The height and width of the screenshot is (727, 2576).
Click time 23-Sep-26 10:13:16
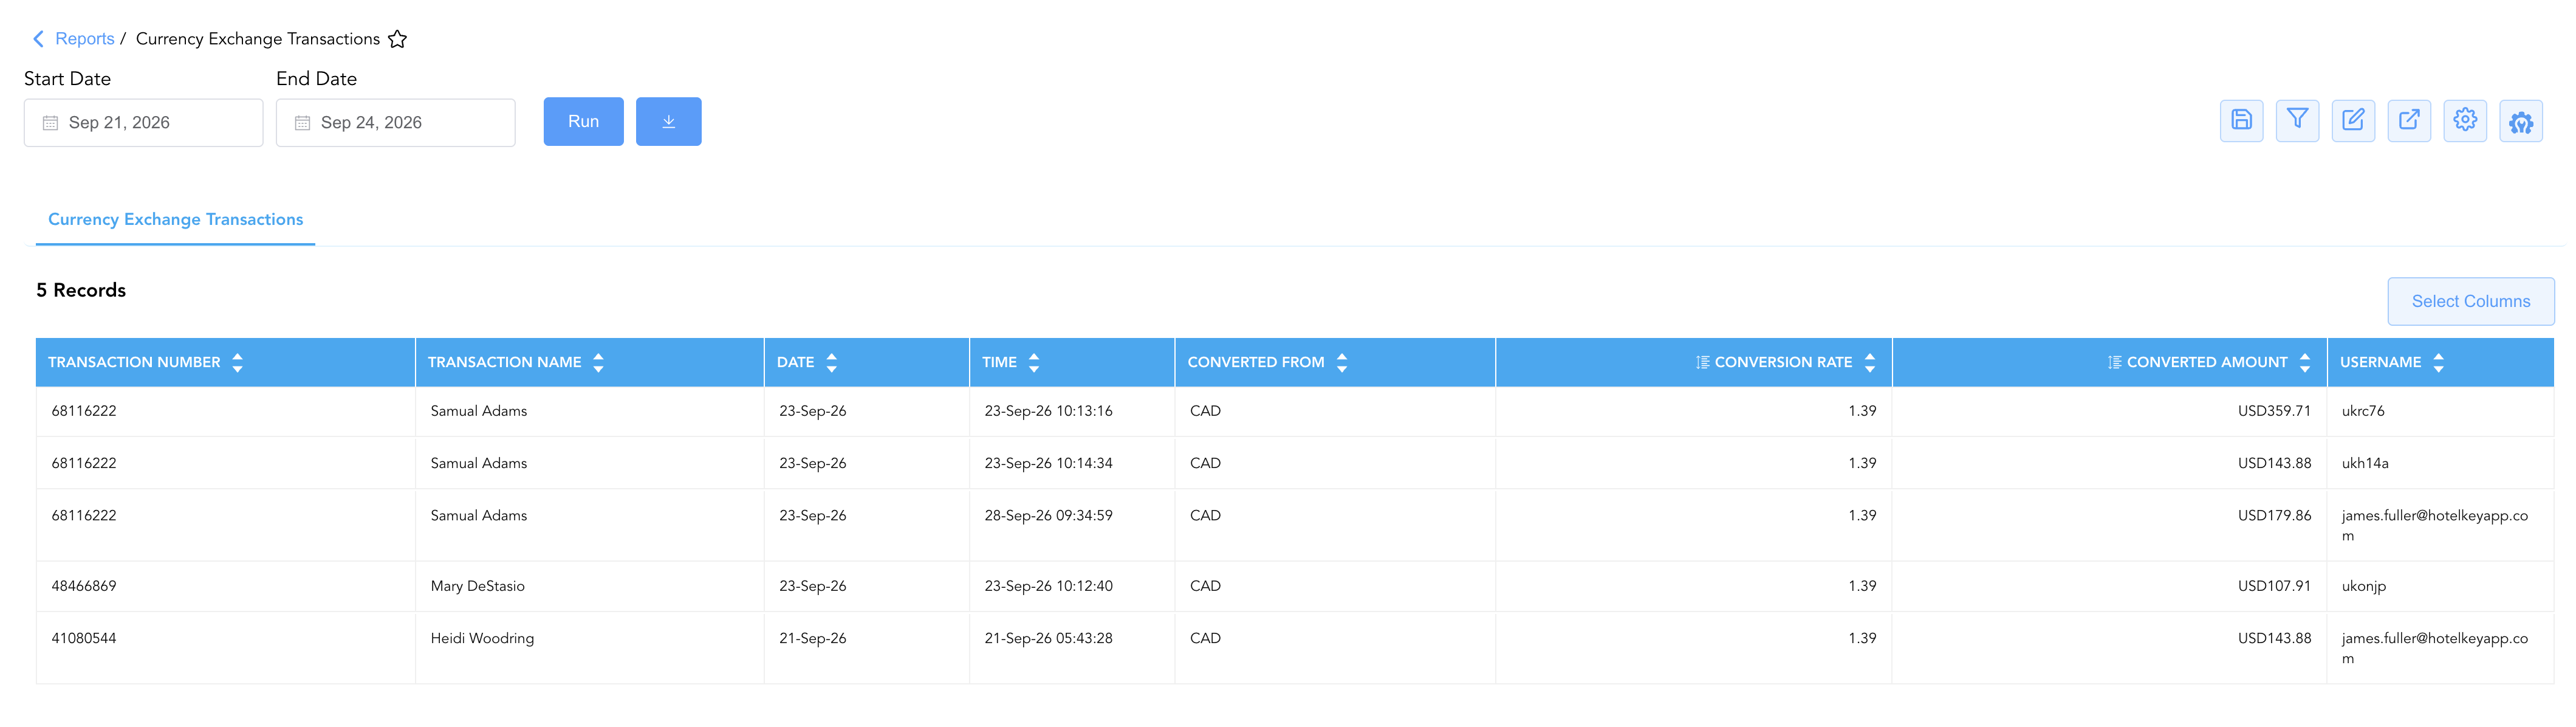click(1048, 411)
